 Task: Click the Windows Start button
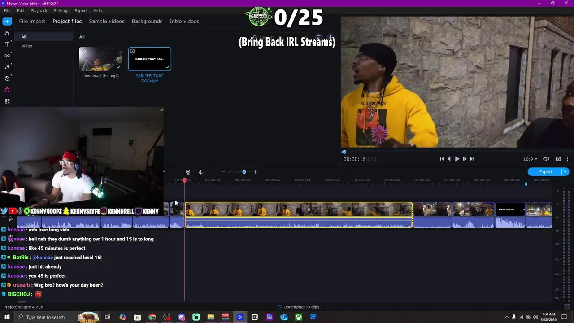pos(7,317)
